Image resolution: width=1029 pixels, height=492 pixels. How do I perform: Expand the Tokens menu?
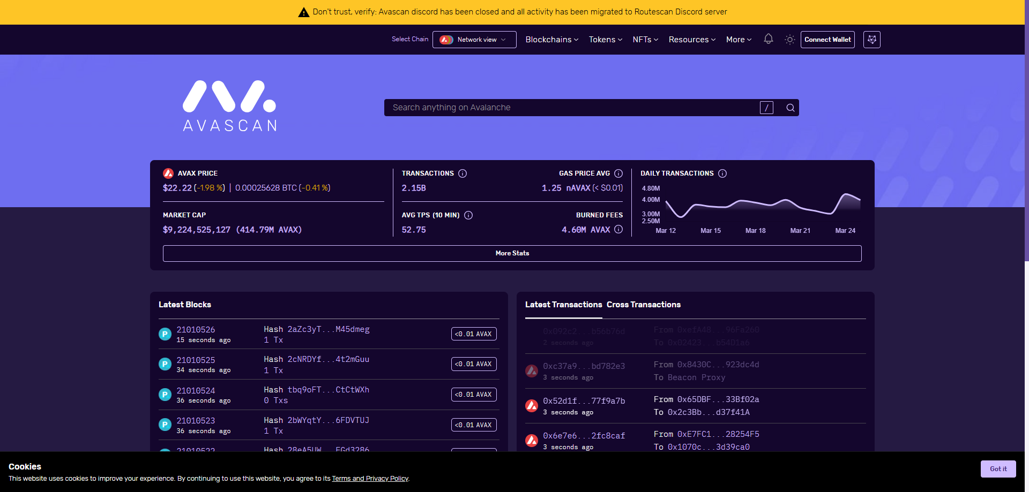pos(605,40)
